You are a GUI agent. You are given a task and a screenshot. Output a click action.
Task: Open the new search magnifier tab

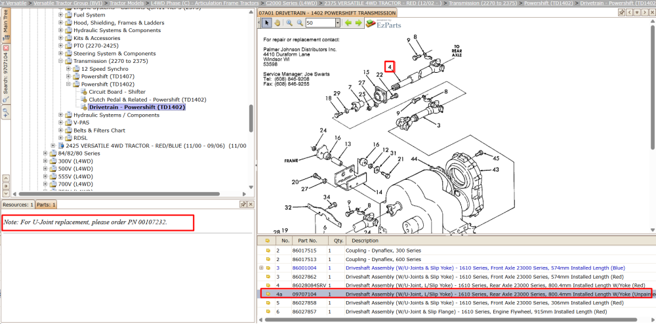(x=5, y=111)
